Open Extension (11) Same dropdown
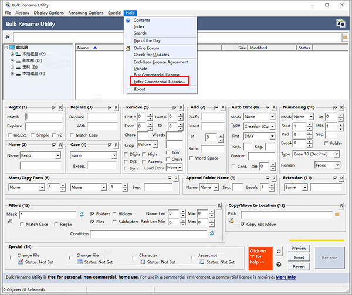 304,187
